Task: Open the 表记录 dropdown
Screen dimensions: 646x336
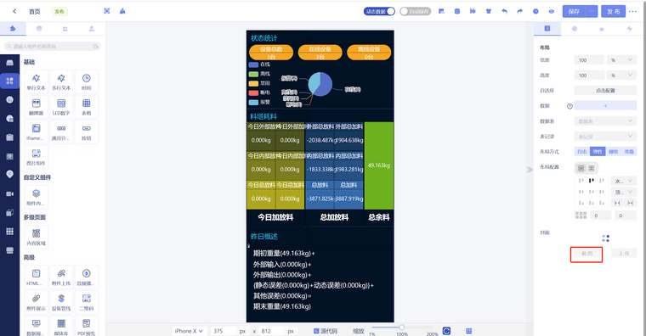Action: [605, 137]
